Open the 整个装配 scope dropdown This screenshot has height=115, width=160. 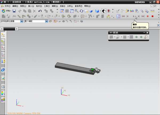tap(46, 21)
